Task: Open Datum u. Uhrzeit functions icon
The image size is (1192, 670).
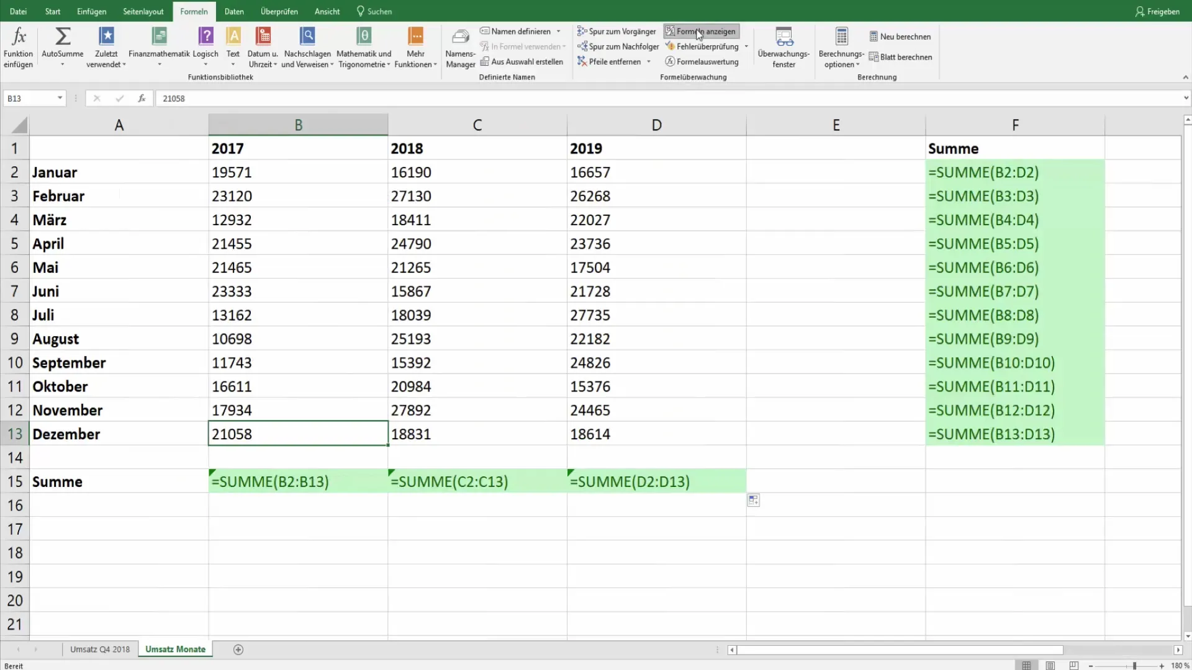Action: [263, 36]
